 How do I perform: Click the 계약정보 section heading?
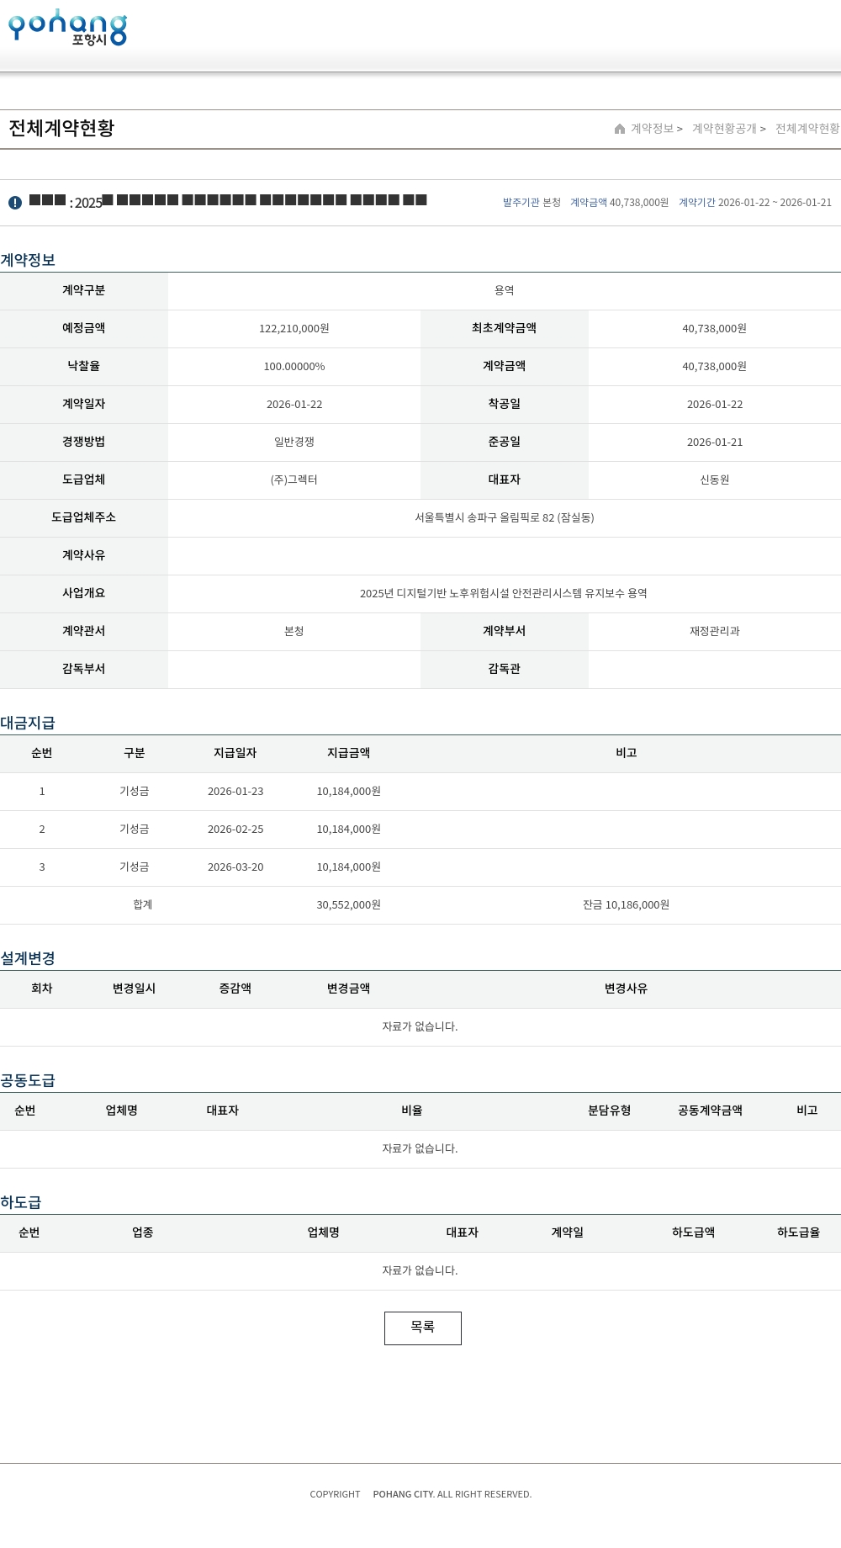28,260
